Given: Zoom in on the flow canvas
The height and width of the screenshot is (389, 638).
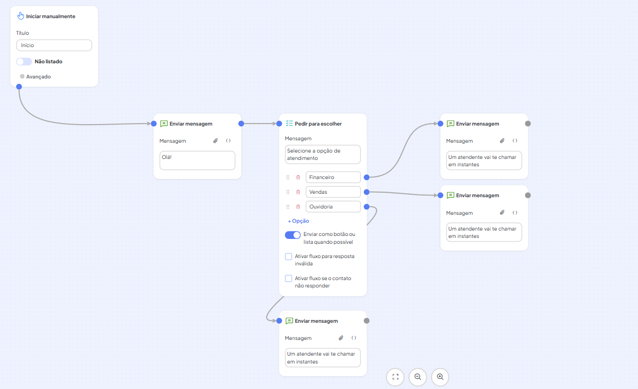Looking at the screenshot, I should point(440,377).
